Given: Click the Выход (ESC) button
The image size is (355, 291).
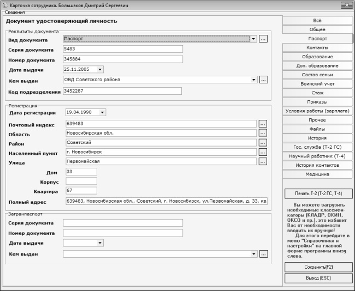Looking at the screenshot, I should point(318,278).
